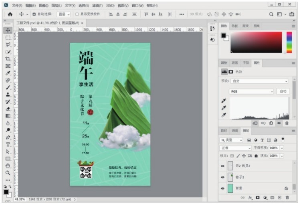Close the 工程文件.psd document tab
Screen dimensions: 299x204
[82, 23]
